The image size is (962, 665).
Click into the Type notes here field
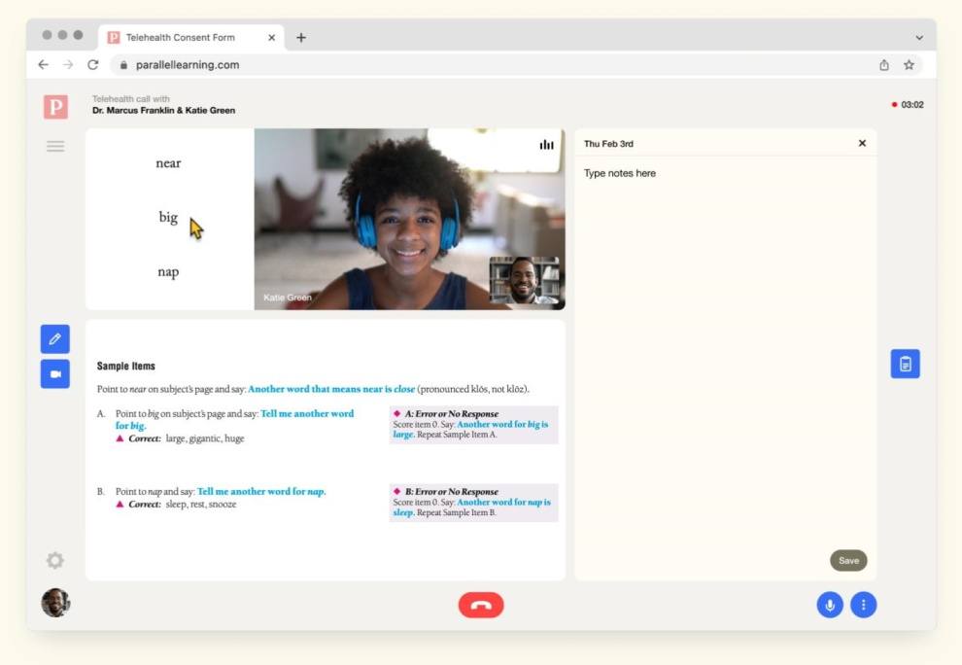point(725,356)
